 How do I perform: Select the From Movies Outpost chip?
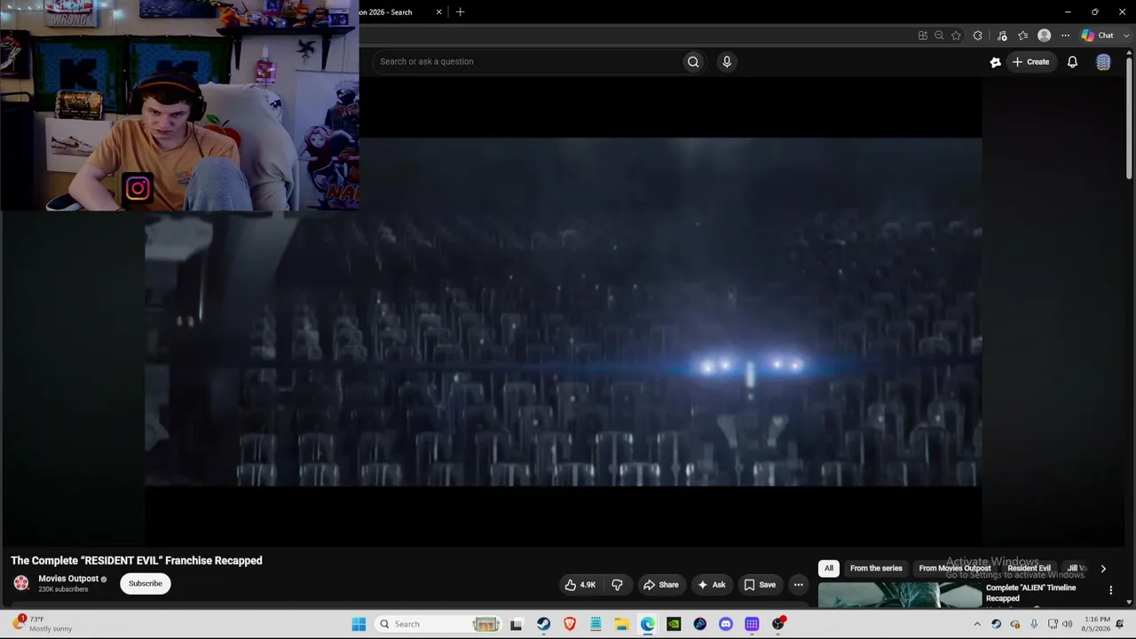[955, 569]
